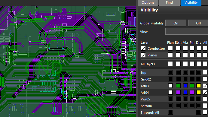Click Art04 purple Pin color swatch
208x117 pixels.
(x=192, y=92)
